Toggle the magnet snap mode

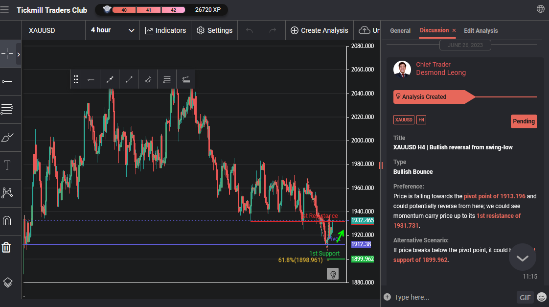pyautogui.click(x=7, y=220)
